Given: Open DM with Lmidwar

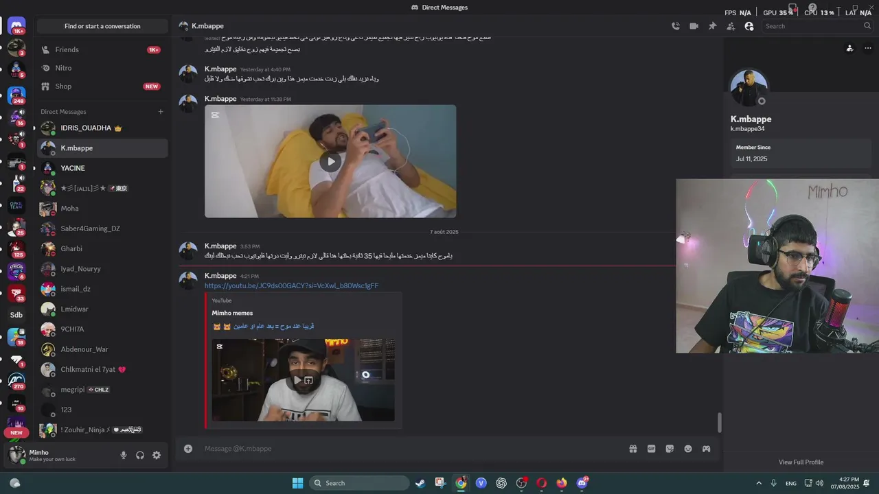Looking at the screenshot, I should (102, 309).
